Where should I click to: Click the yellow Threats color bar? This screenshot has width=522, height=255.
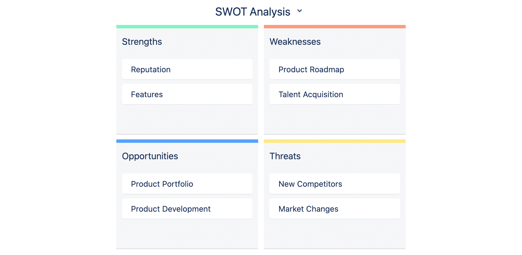(x=335, y=141)
